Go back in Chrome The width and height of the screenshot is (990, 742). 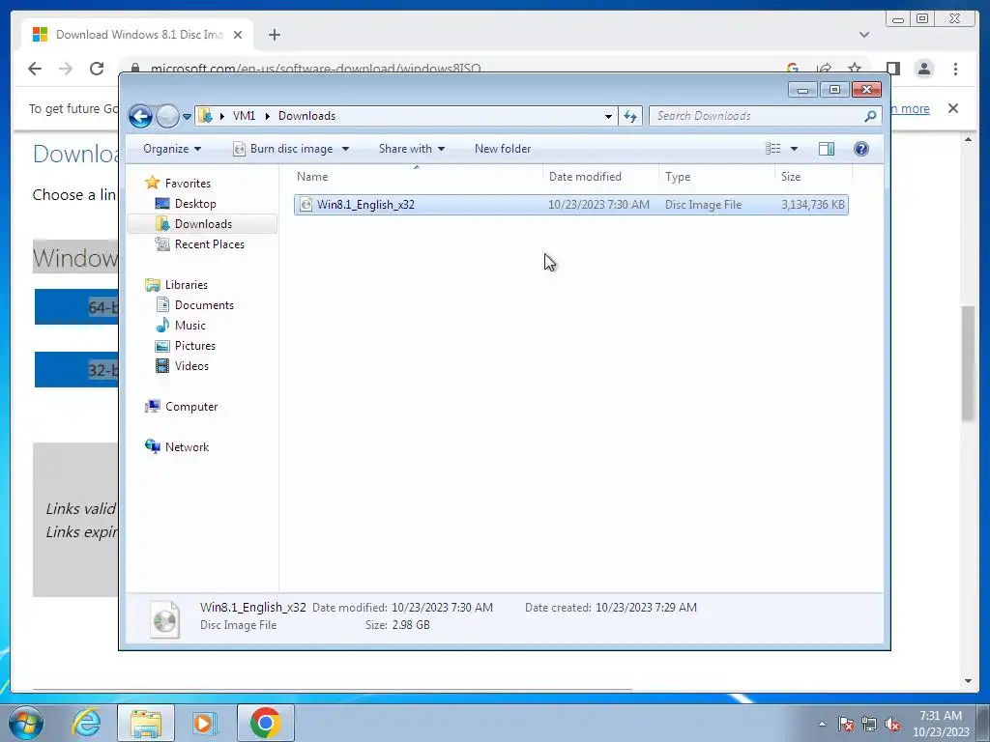pyautogui.click(x=35, y=69)
